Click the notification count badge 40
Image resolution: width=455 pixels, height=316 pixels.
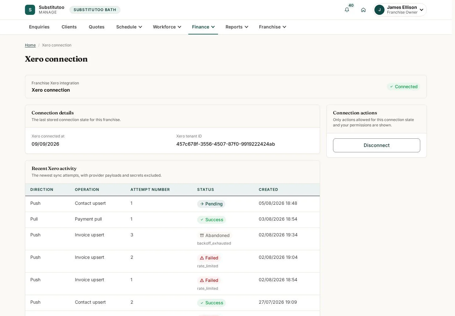tap(351, 5)
